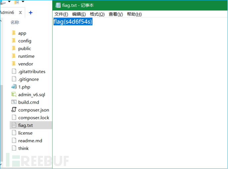Select the build.cmd file name
228x169 pixels.
29,102
